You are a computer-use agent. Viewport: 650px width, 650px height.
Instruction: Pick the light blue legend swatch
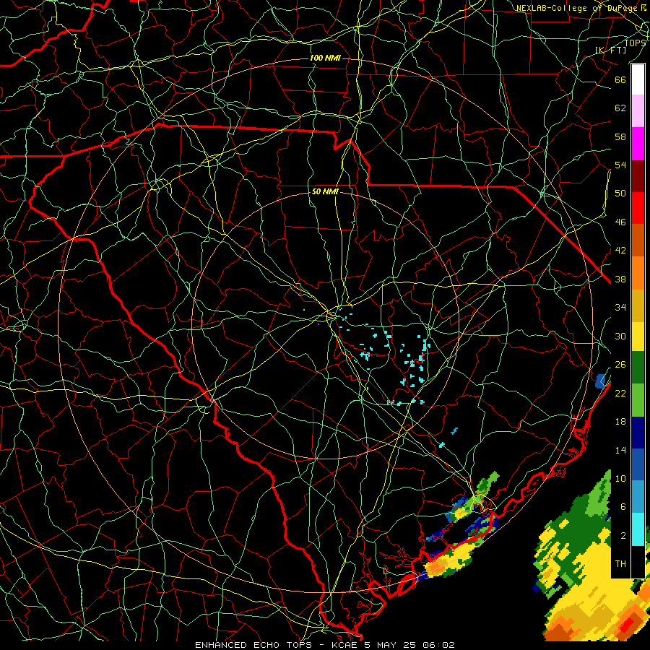click(638, 497)
